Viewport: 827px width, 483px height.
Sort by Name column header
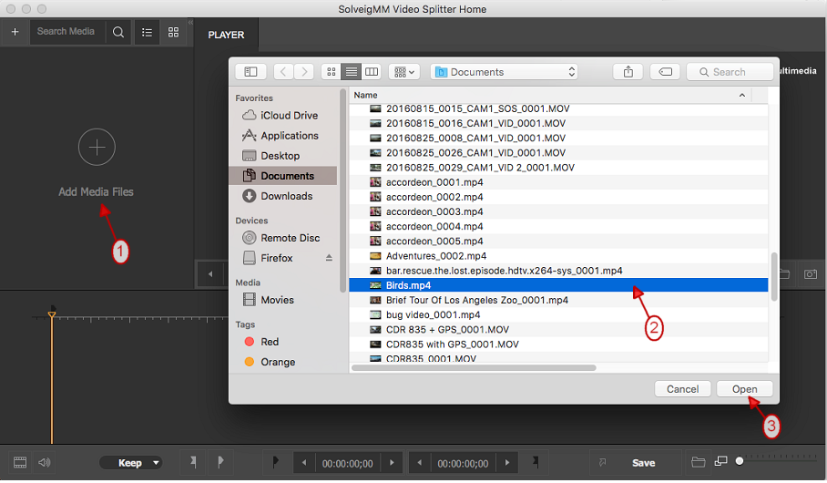[x=550, y=95]
